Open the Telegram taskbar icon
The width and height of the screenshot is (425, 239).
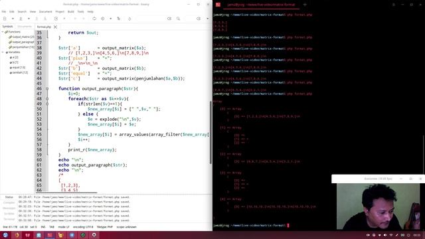72,235
